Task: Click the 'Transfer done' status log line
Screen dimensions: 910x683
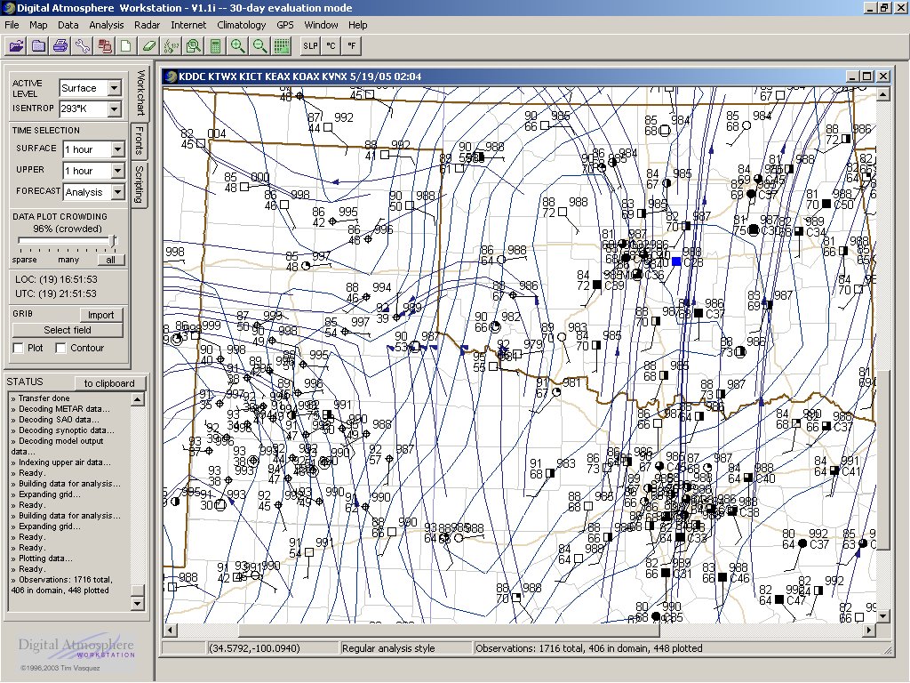Action: (40, 398)
